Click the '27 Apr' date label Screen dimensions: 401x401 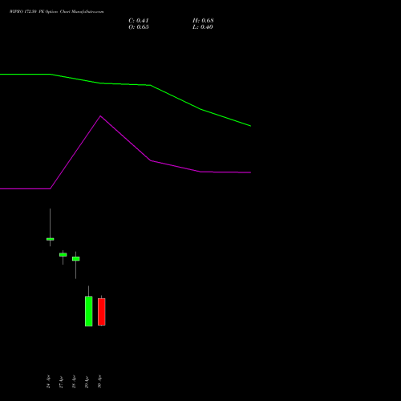61,382
